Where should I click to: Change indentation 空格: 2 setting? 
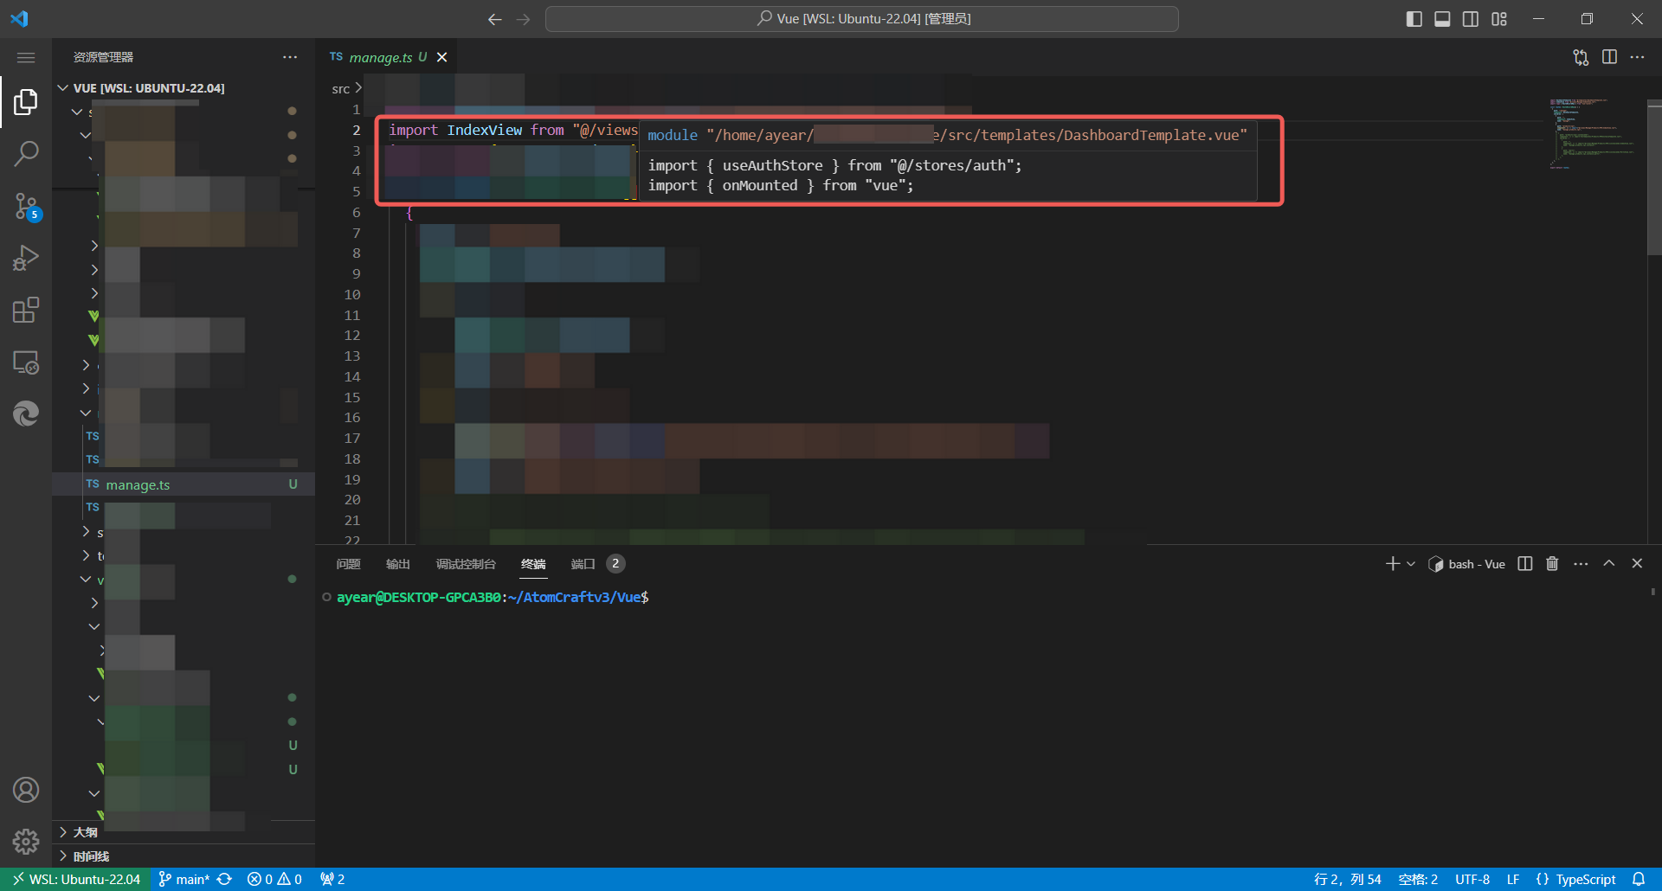(1418, 879)
